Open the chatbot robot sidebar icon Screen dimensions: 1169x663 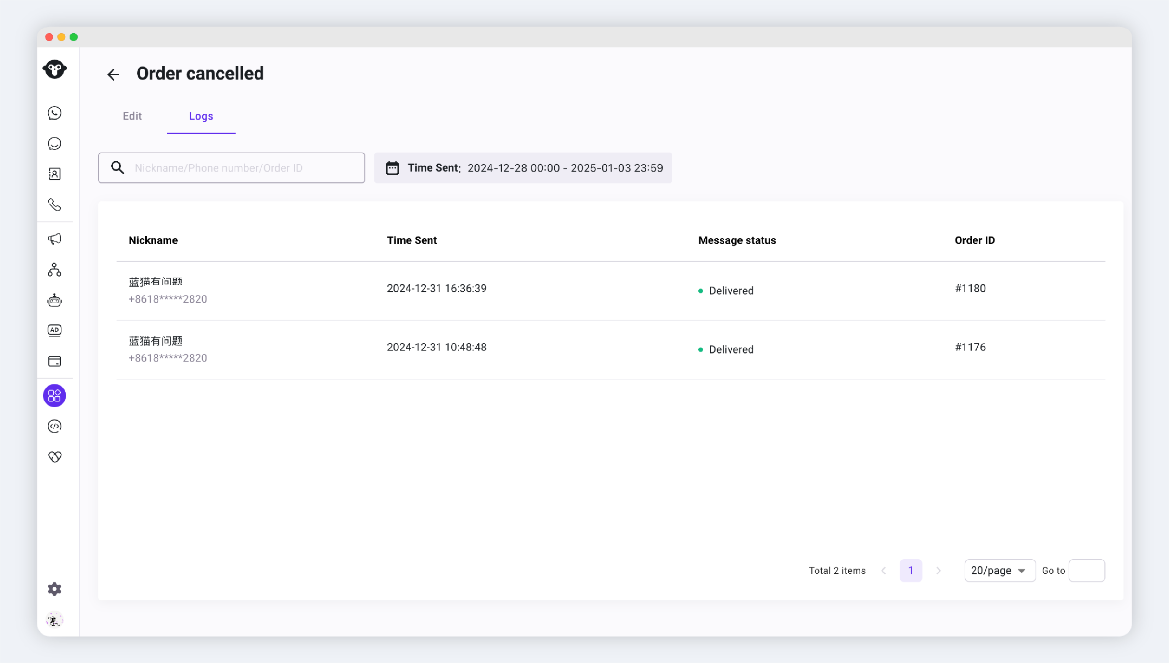[x=55, y=300]
